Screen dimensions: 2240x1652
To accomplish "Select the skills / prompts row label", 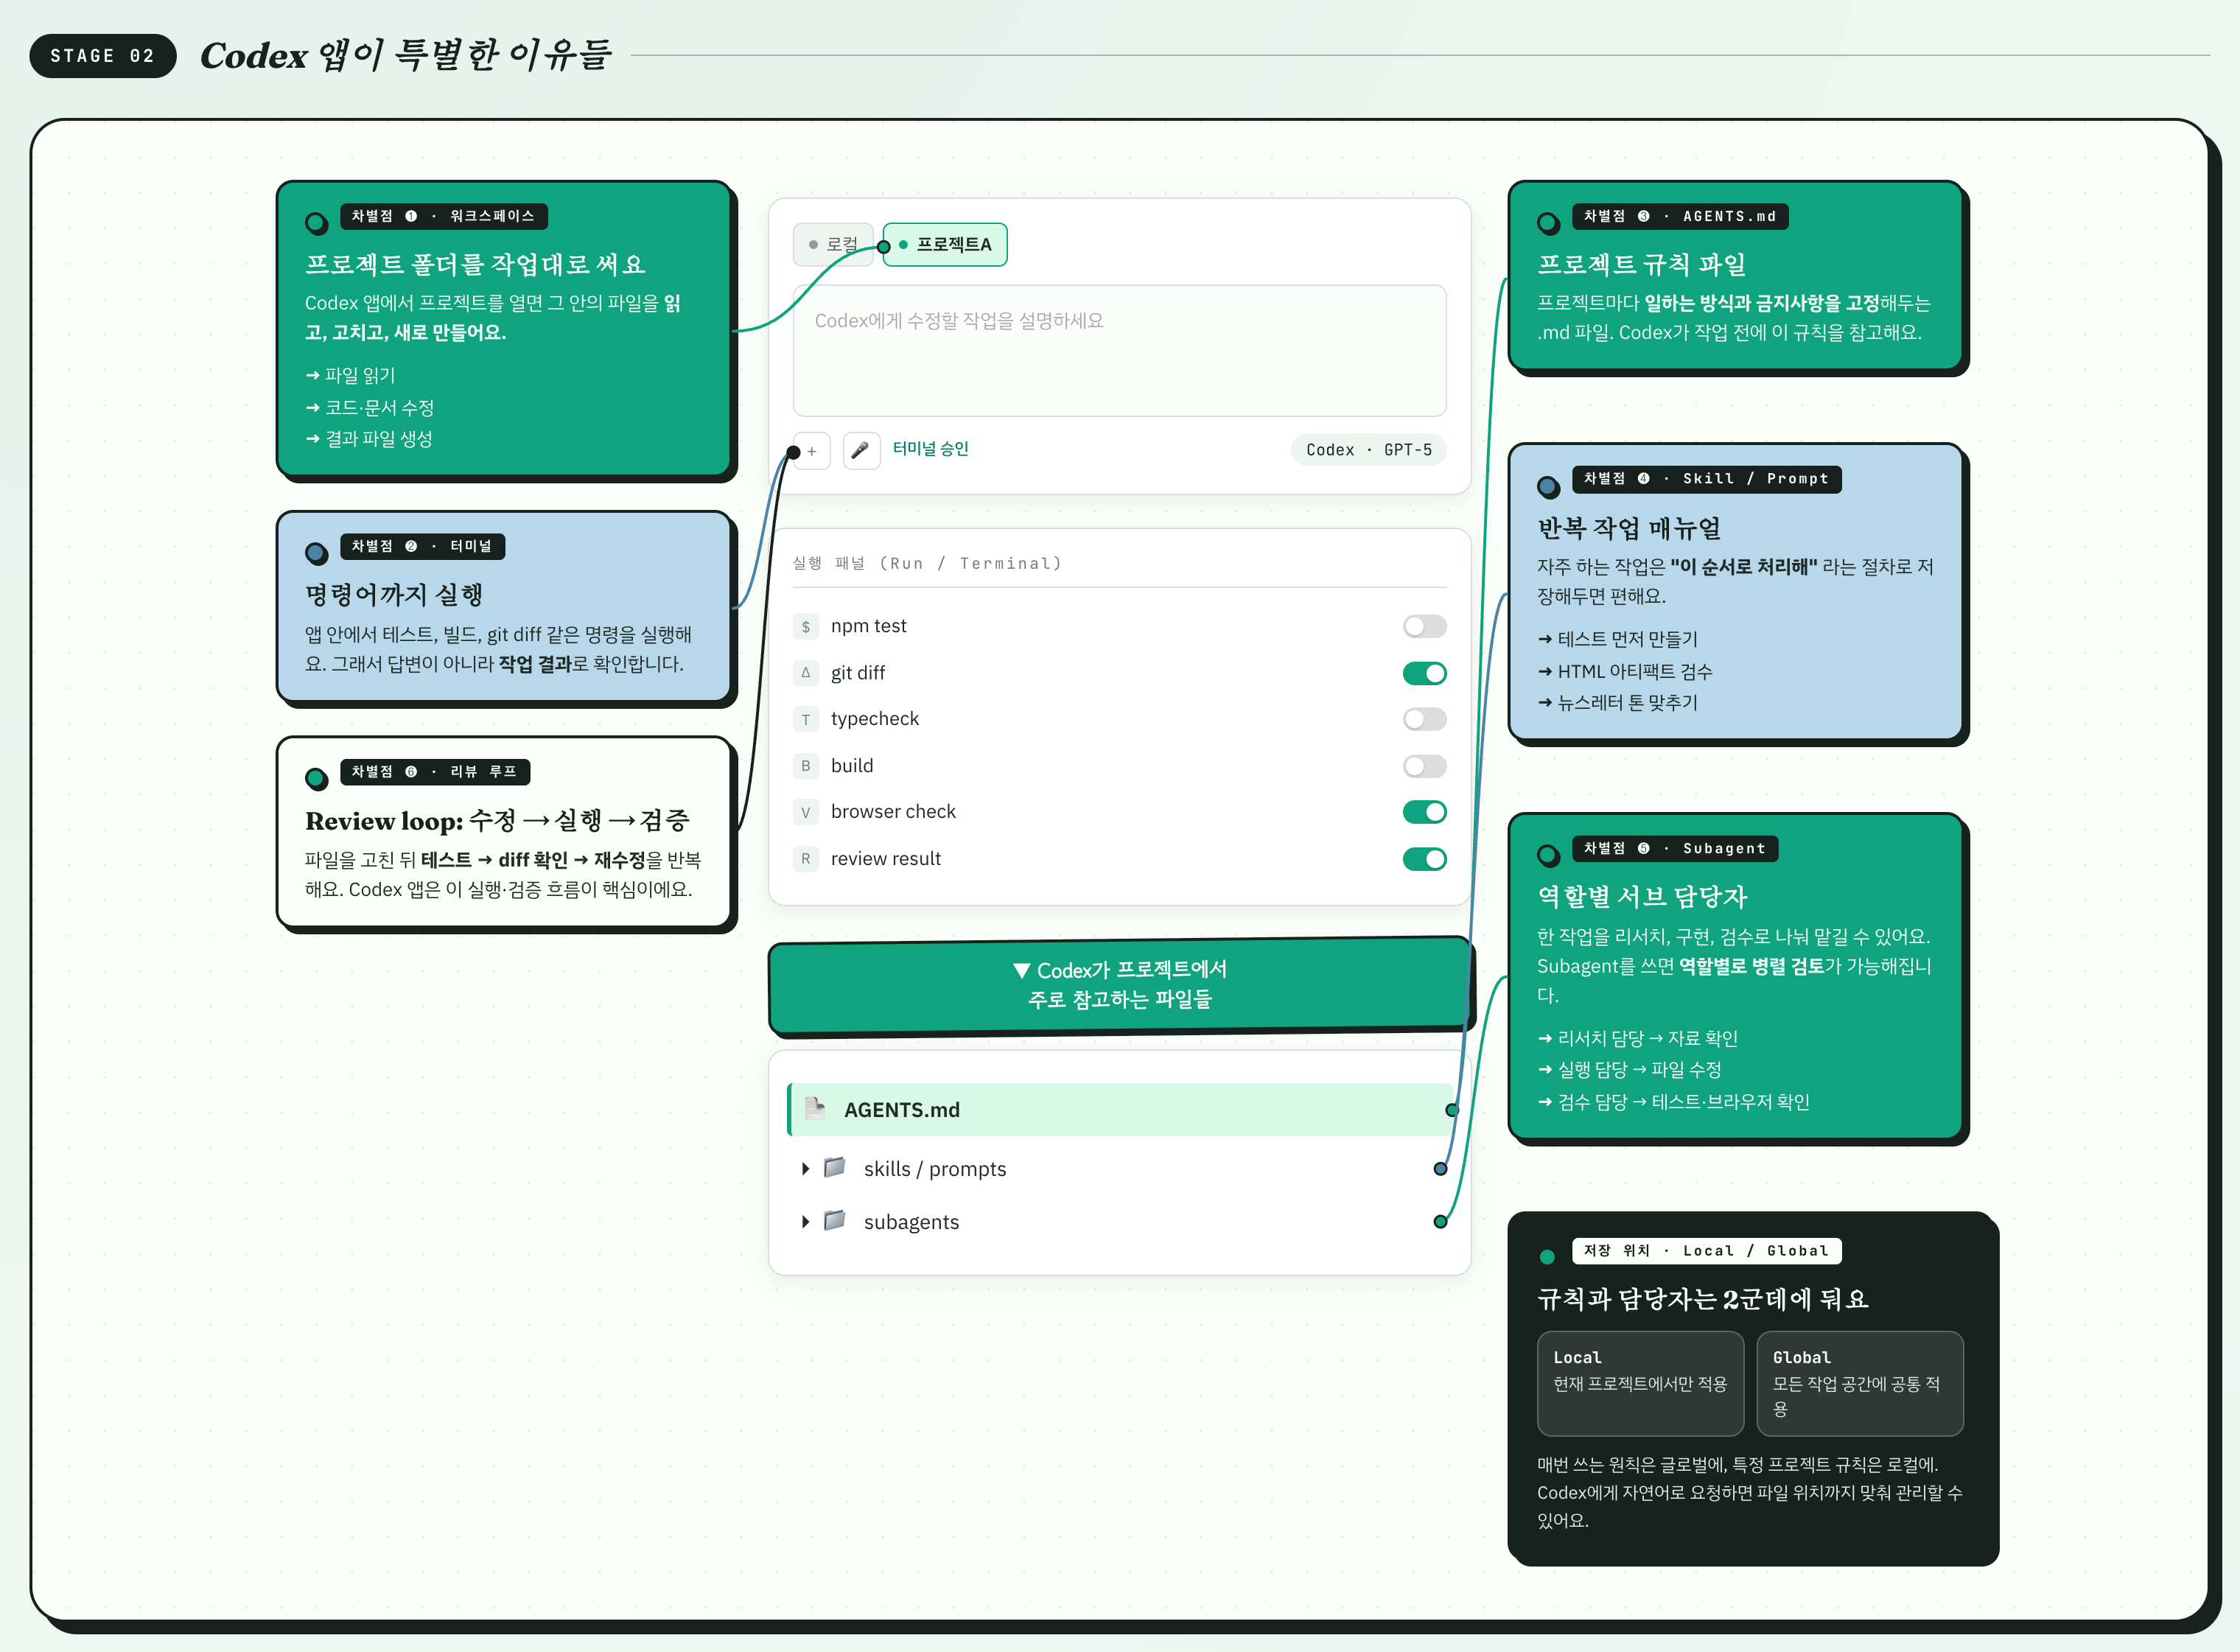I will [935, 1169].
